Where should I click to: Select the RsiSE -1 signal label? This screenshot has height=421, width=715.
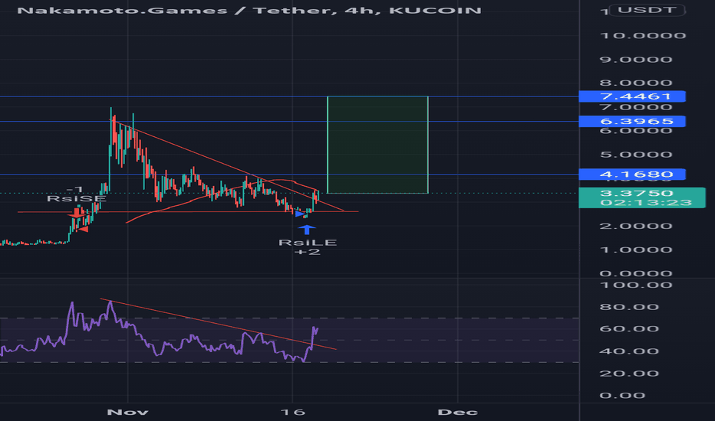(x=77, y=194)
